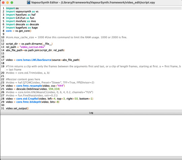Click 'import G41Fun as fun' line
The height and width of the screenshot is (160, 182).
[x=20, y=18]
